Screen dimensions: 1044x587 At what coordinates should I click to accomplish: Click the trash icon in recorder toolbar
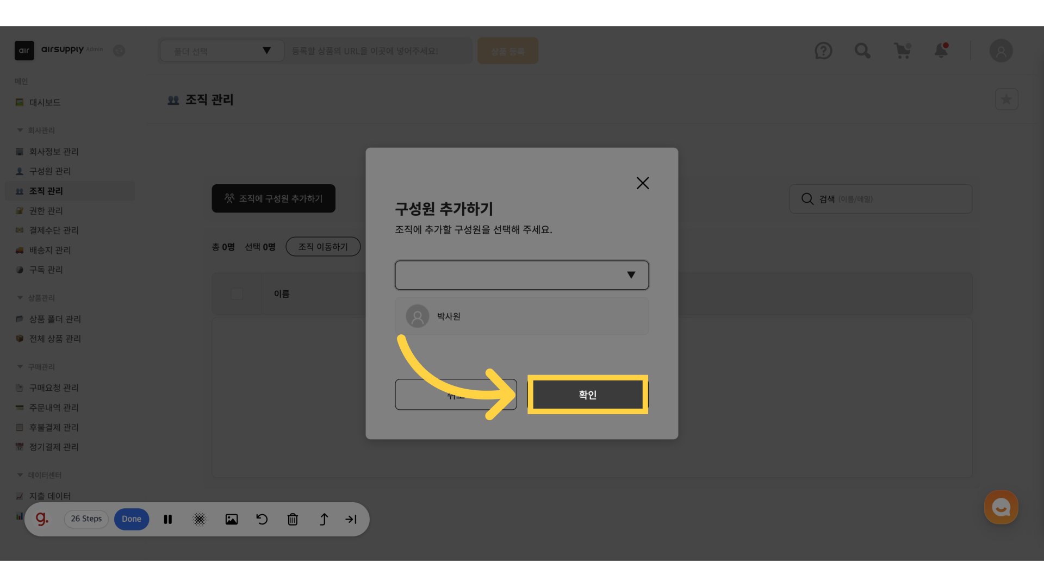pos(293,520)
